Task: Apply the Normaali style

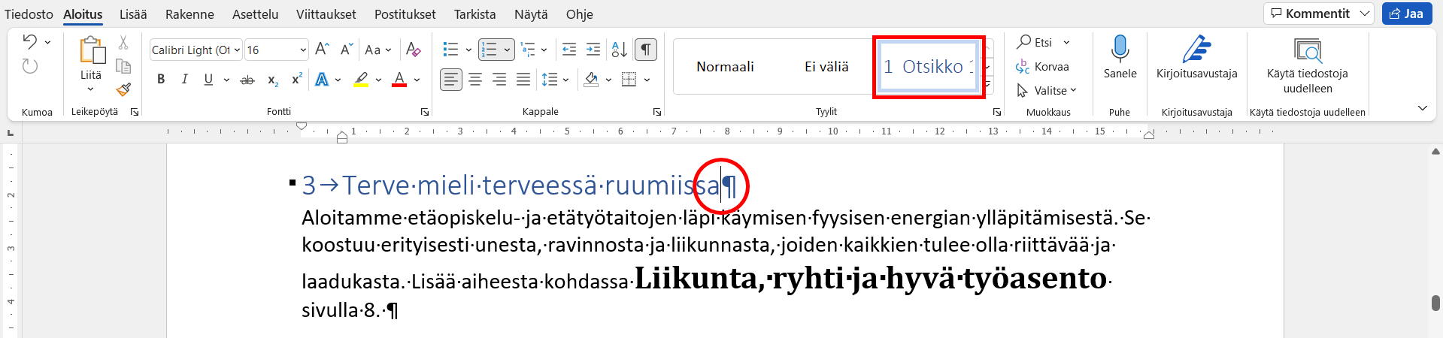Action: [x=725, y=67]
